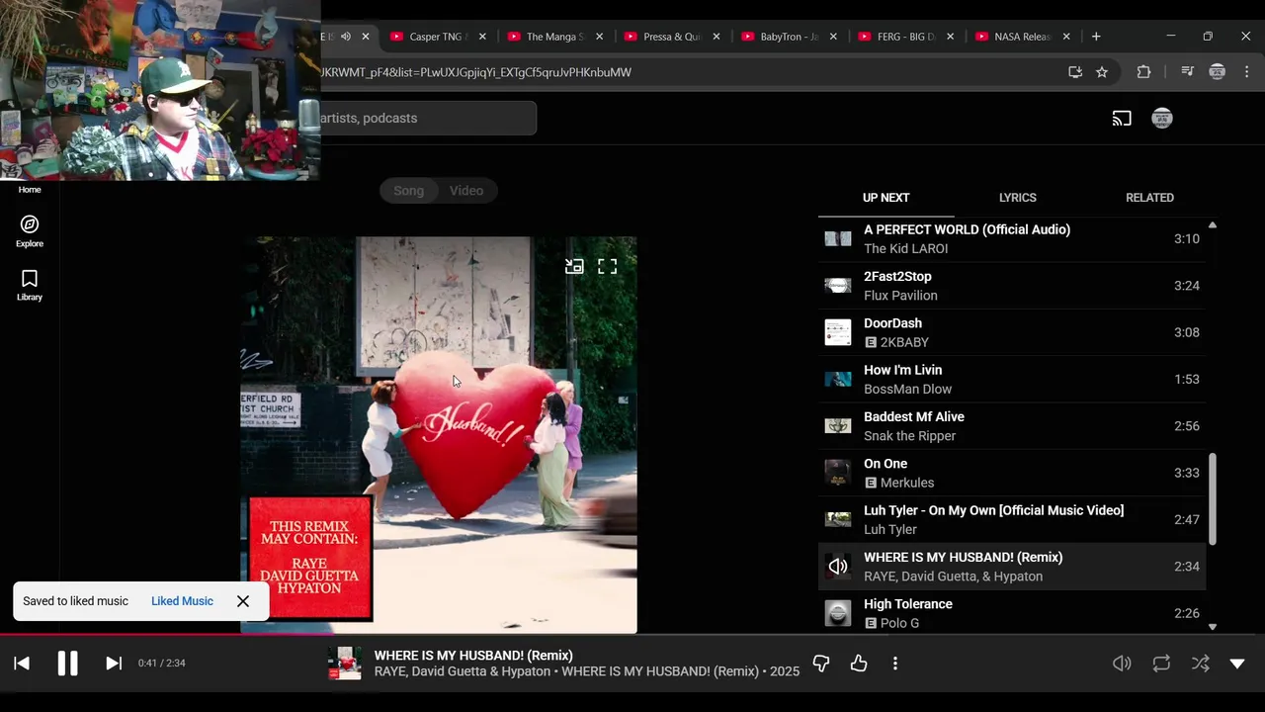This screenshot has height=712, width=1265.
Task: Click the volume speaker icon in player bar
Action: [x=1122, y=664]
